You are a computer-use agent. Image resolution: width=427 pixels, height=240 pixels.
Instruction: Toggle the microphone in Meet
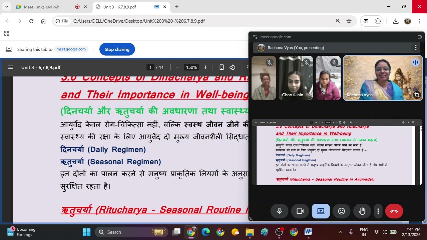tap(280, 211)
